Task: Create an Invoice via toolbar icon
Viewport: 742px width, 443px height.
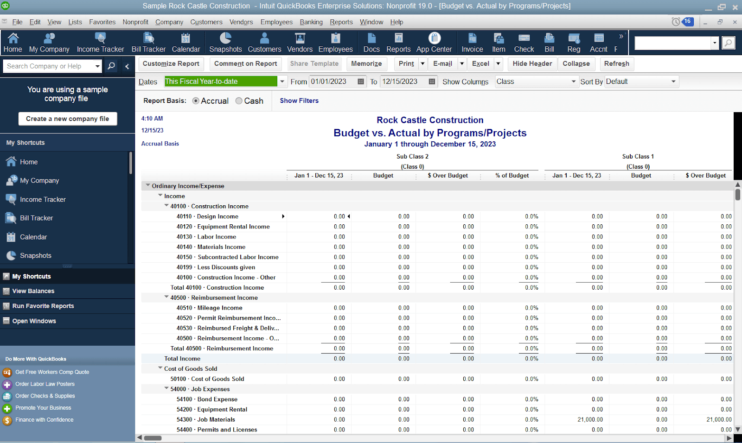Action: 472,43
